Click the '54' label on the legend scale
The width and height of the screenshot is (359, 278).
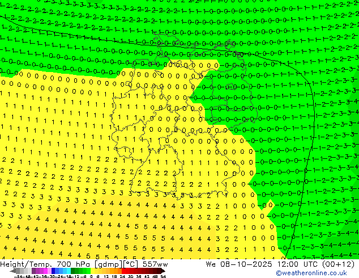pyautogui.click(x=163, y=276)
